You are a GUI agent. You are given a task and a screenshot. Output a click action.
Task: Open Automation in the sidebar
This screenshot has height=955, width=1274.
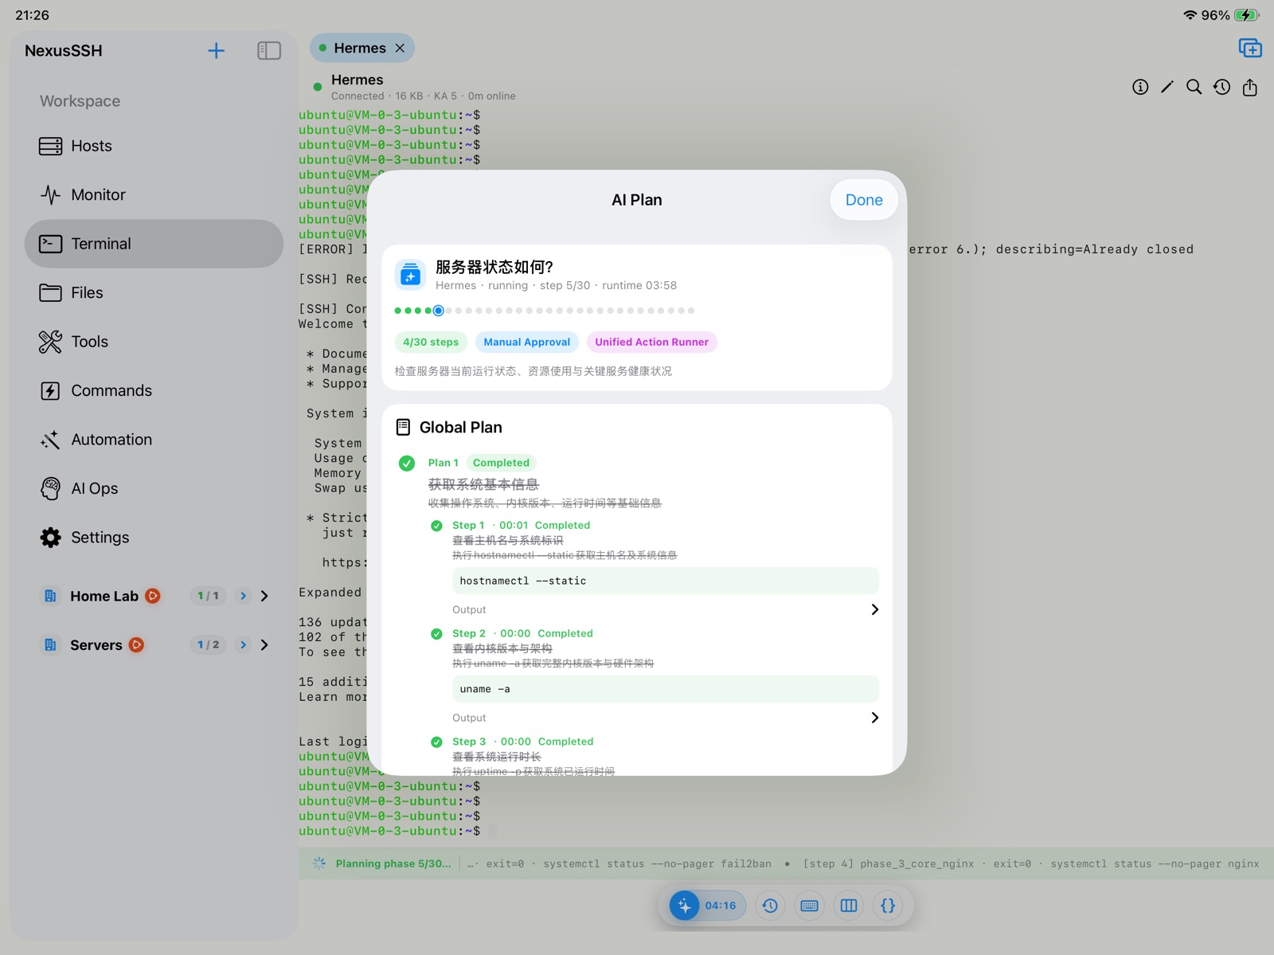pyautogui.click(x=154, y=440)
